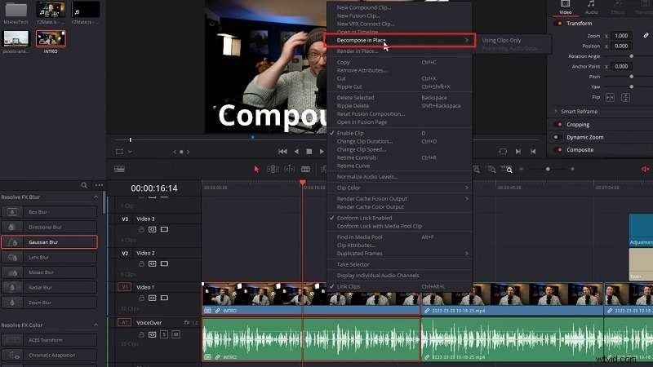Disable Video 3 track visibility
This screenshot has height=367, width=653.
click(165, 230)
